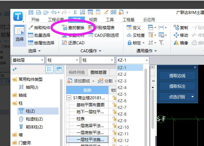Click 移动 move button

[181, 35]
